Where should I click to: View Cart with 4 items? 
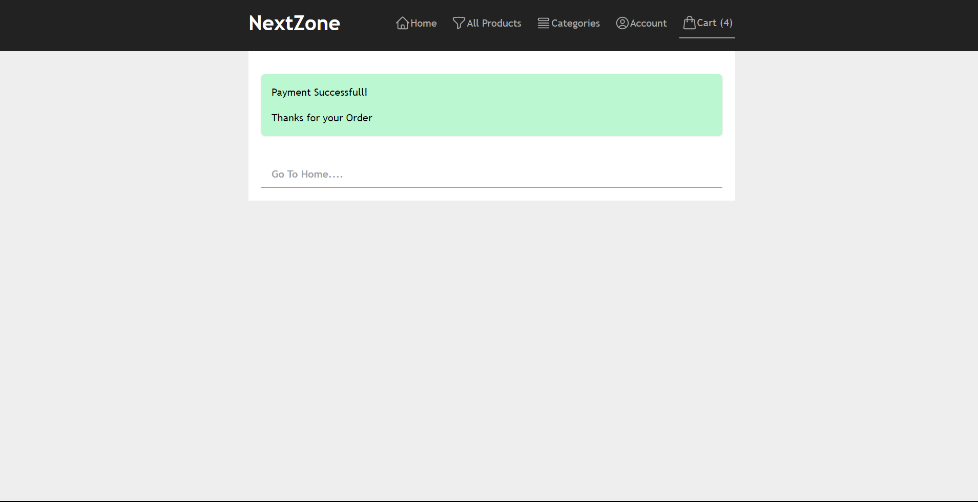[x=714, y=23]
